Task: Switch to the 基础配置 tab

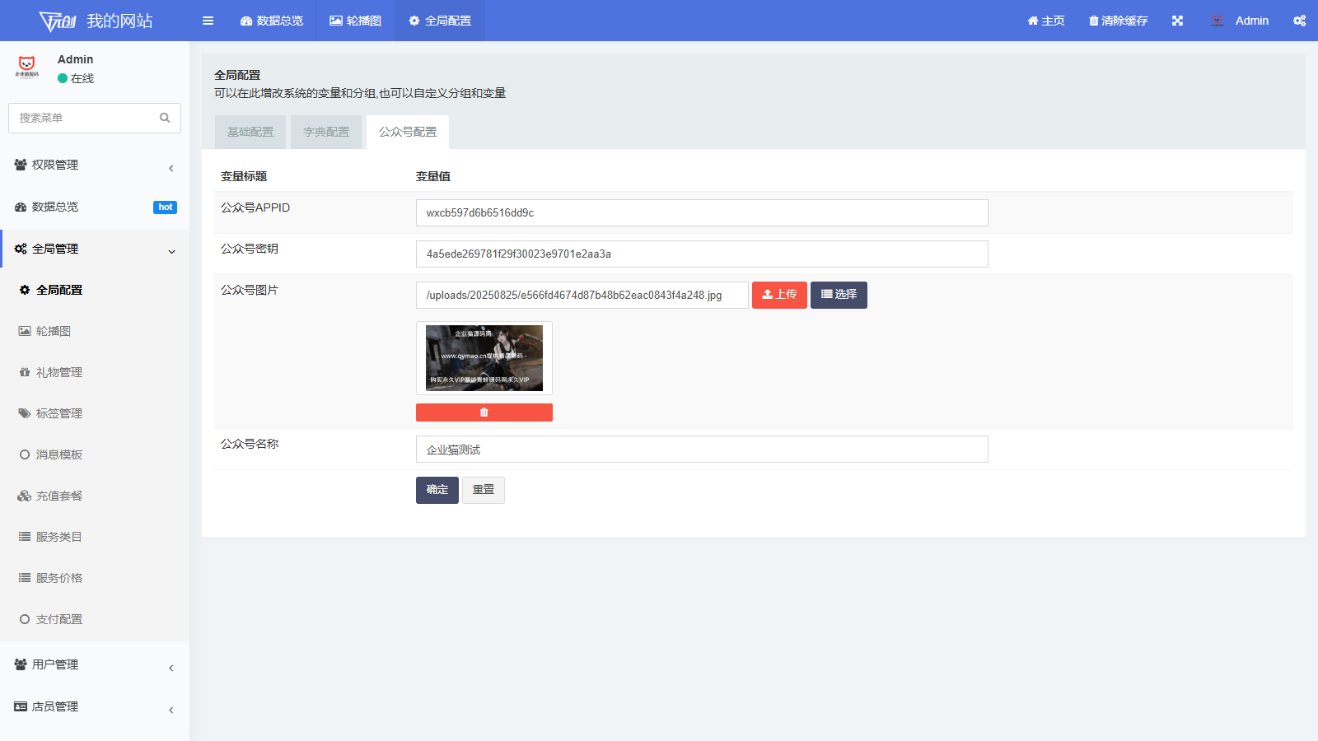Action: (x=250, y=132)
